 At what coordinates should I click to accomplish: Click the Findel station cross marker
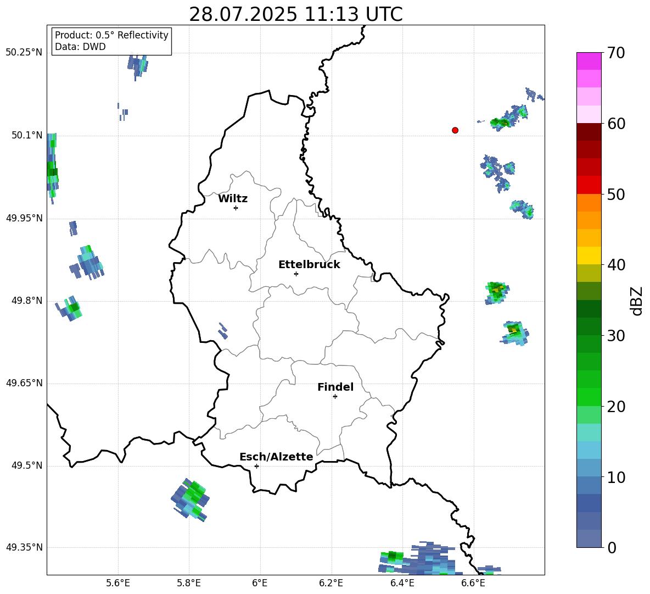pyautogui.click(x=335, y=397)
